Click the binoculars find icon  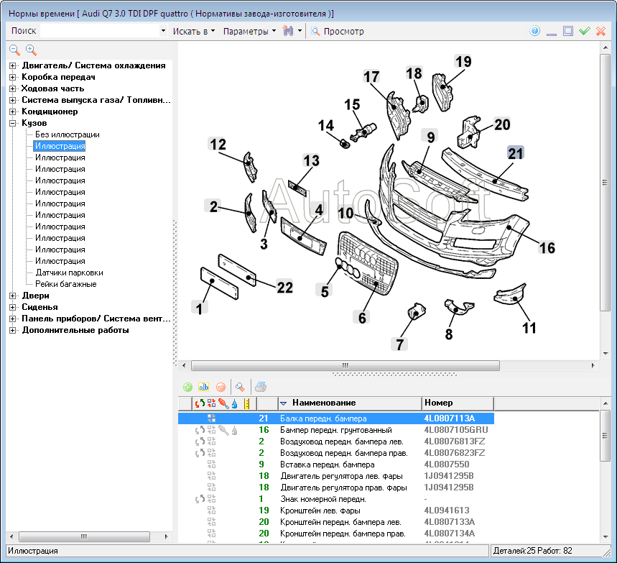[288, 31]
